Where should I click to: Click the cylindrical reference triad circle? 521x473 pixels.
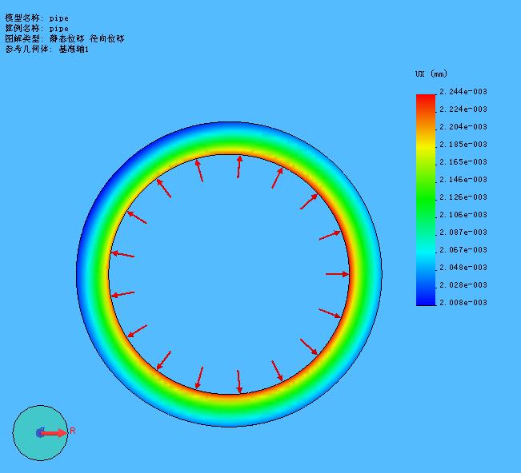point(40,433)
